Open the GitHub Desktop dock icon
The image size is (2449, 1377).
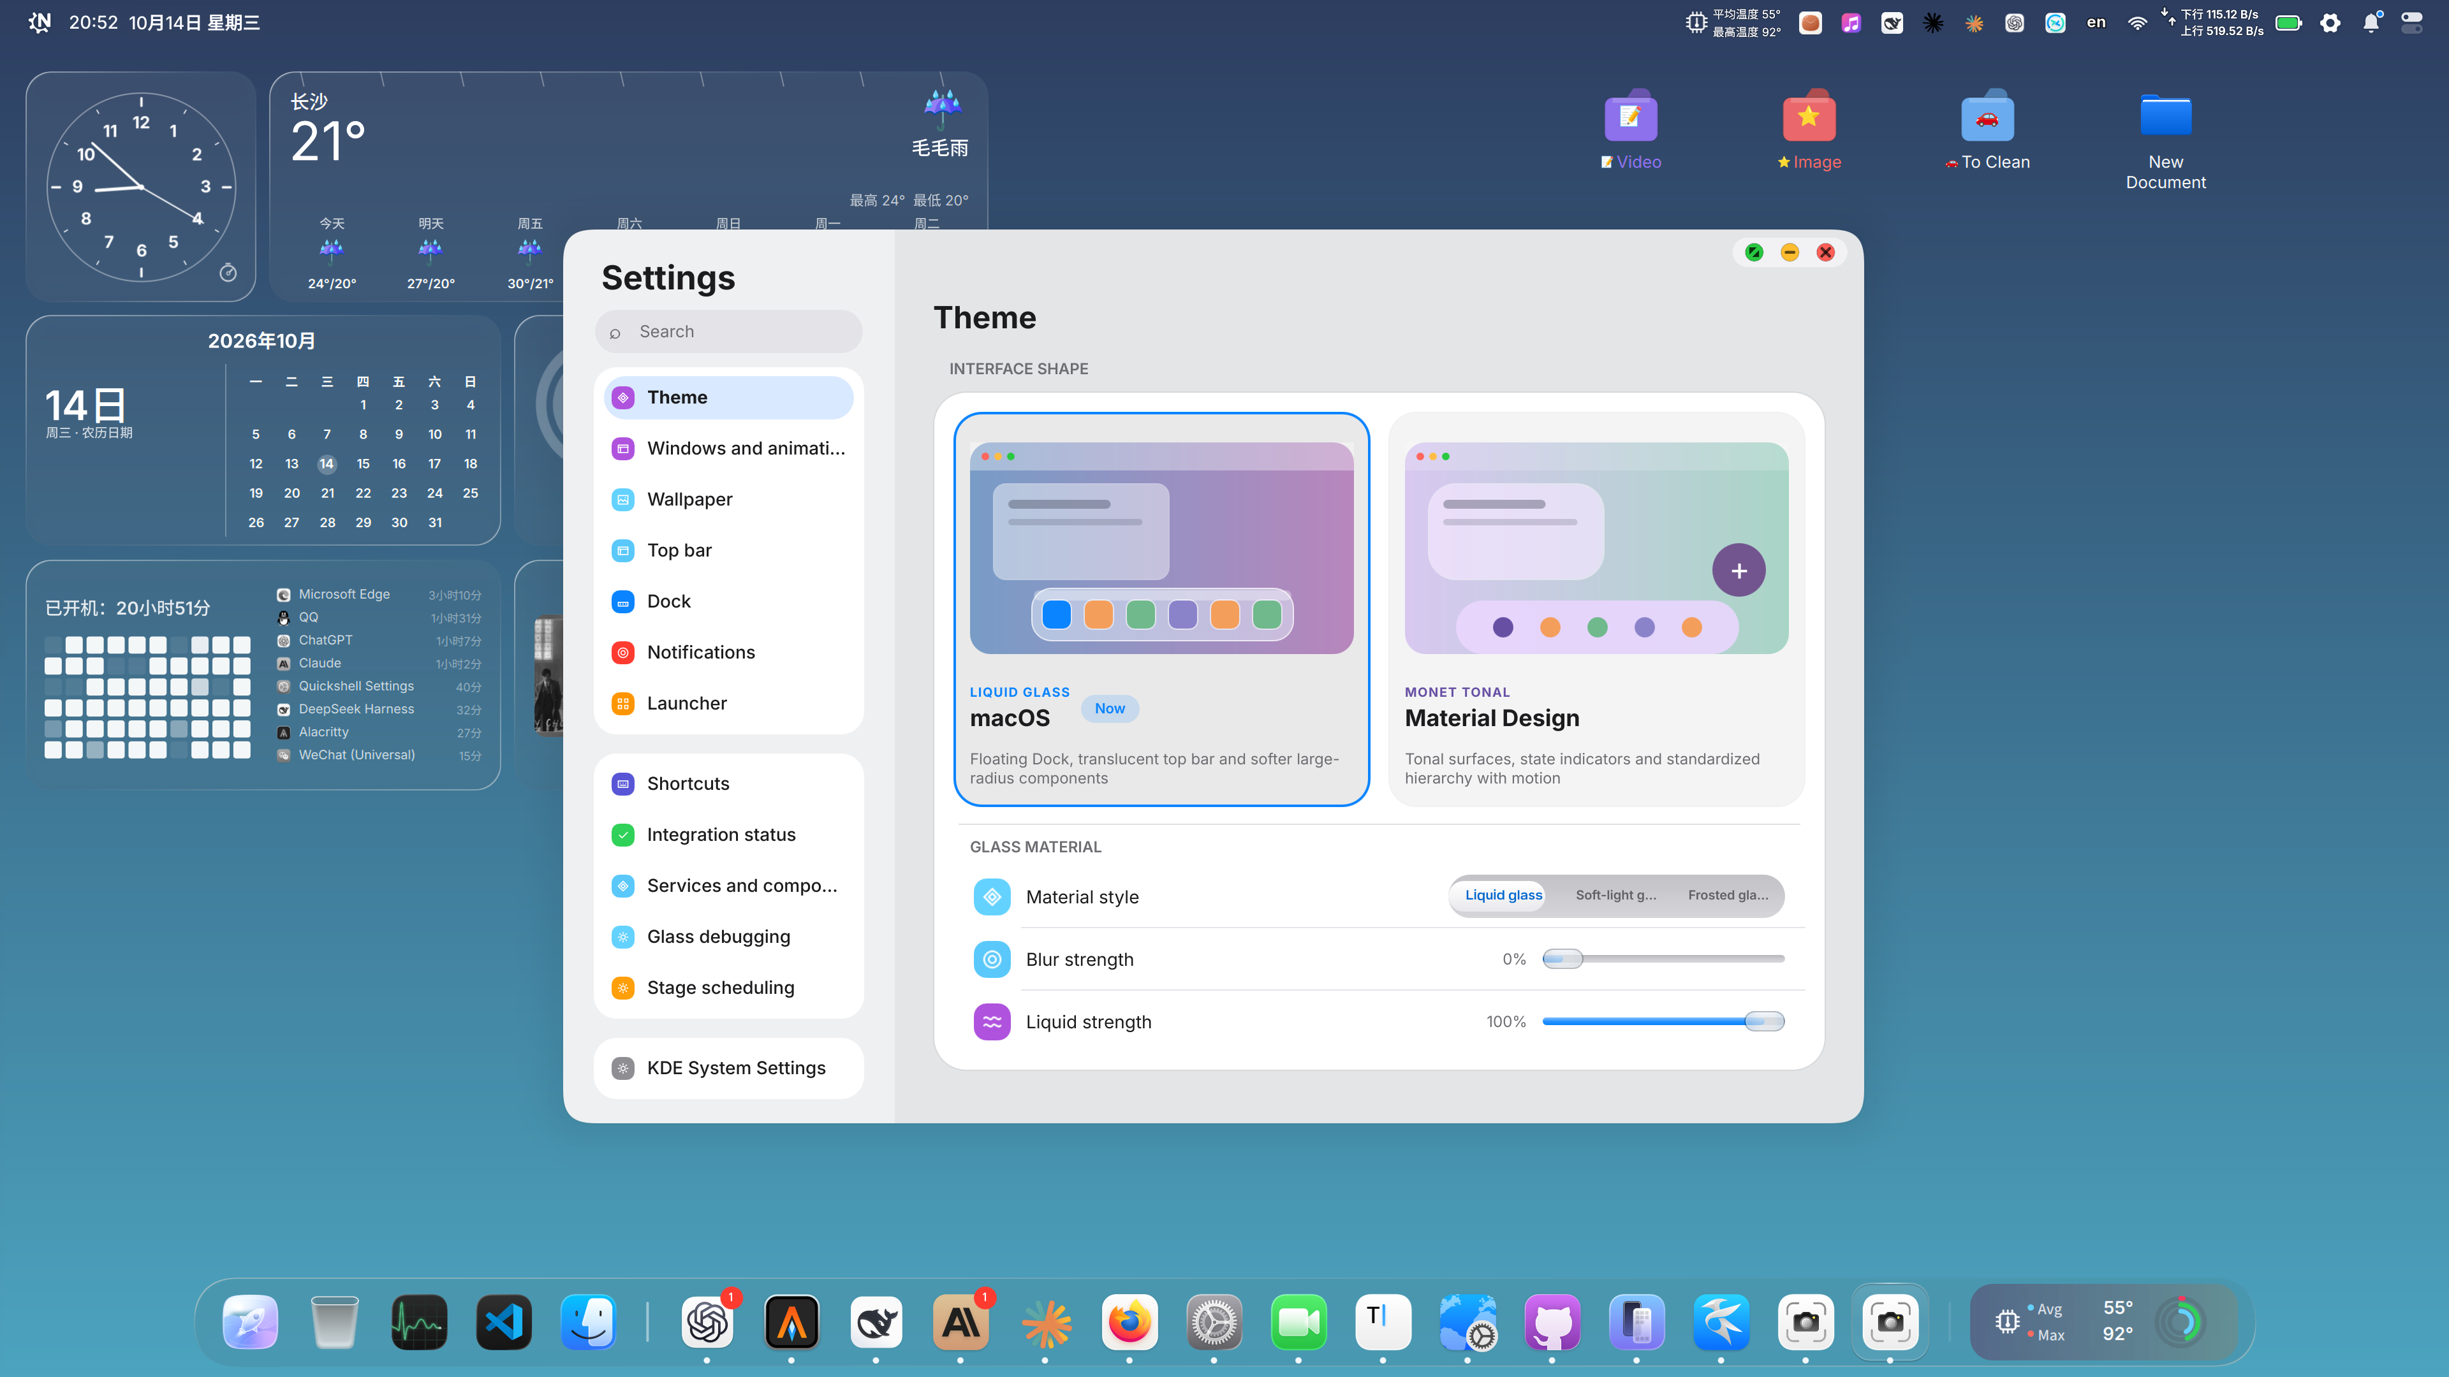(1552, 1322)
